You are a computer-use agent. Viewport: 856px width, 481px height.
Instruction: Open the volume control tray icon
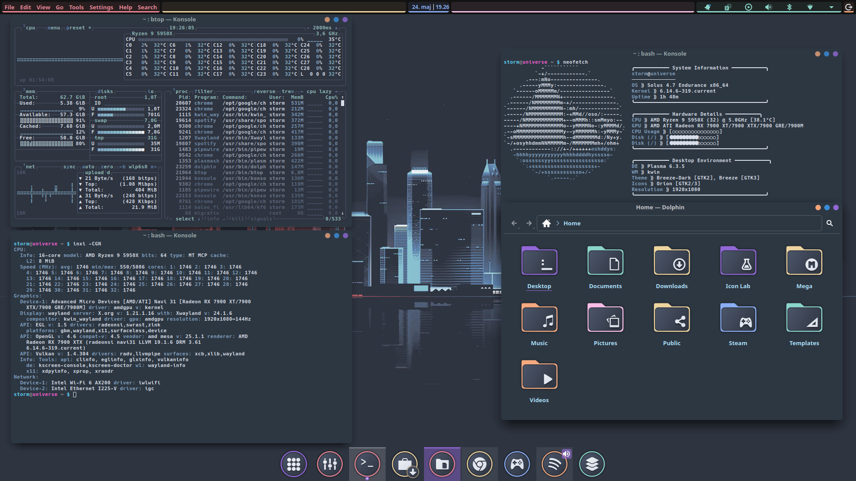tap(768, 7)
